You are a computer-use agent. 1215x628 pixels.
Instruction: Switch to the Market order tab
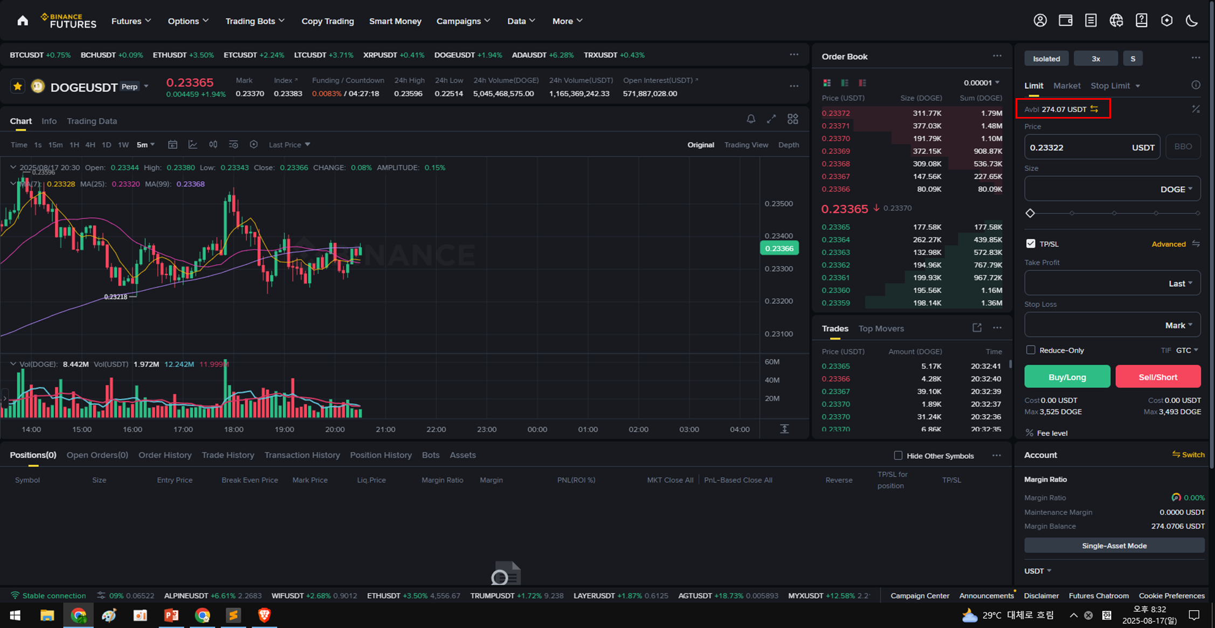point(1066,86)
